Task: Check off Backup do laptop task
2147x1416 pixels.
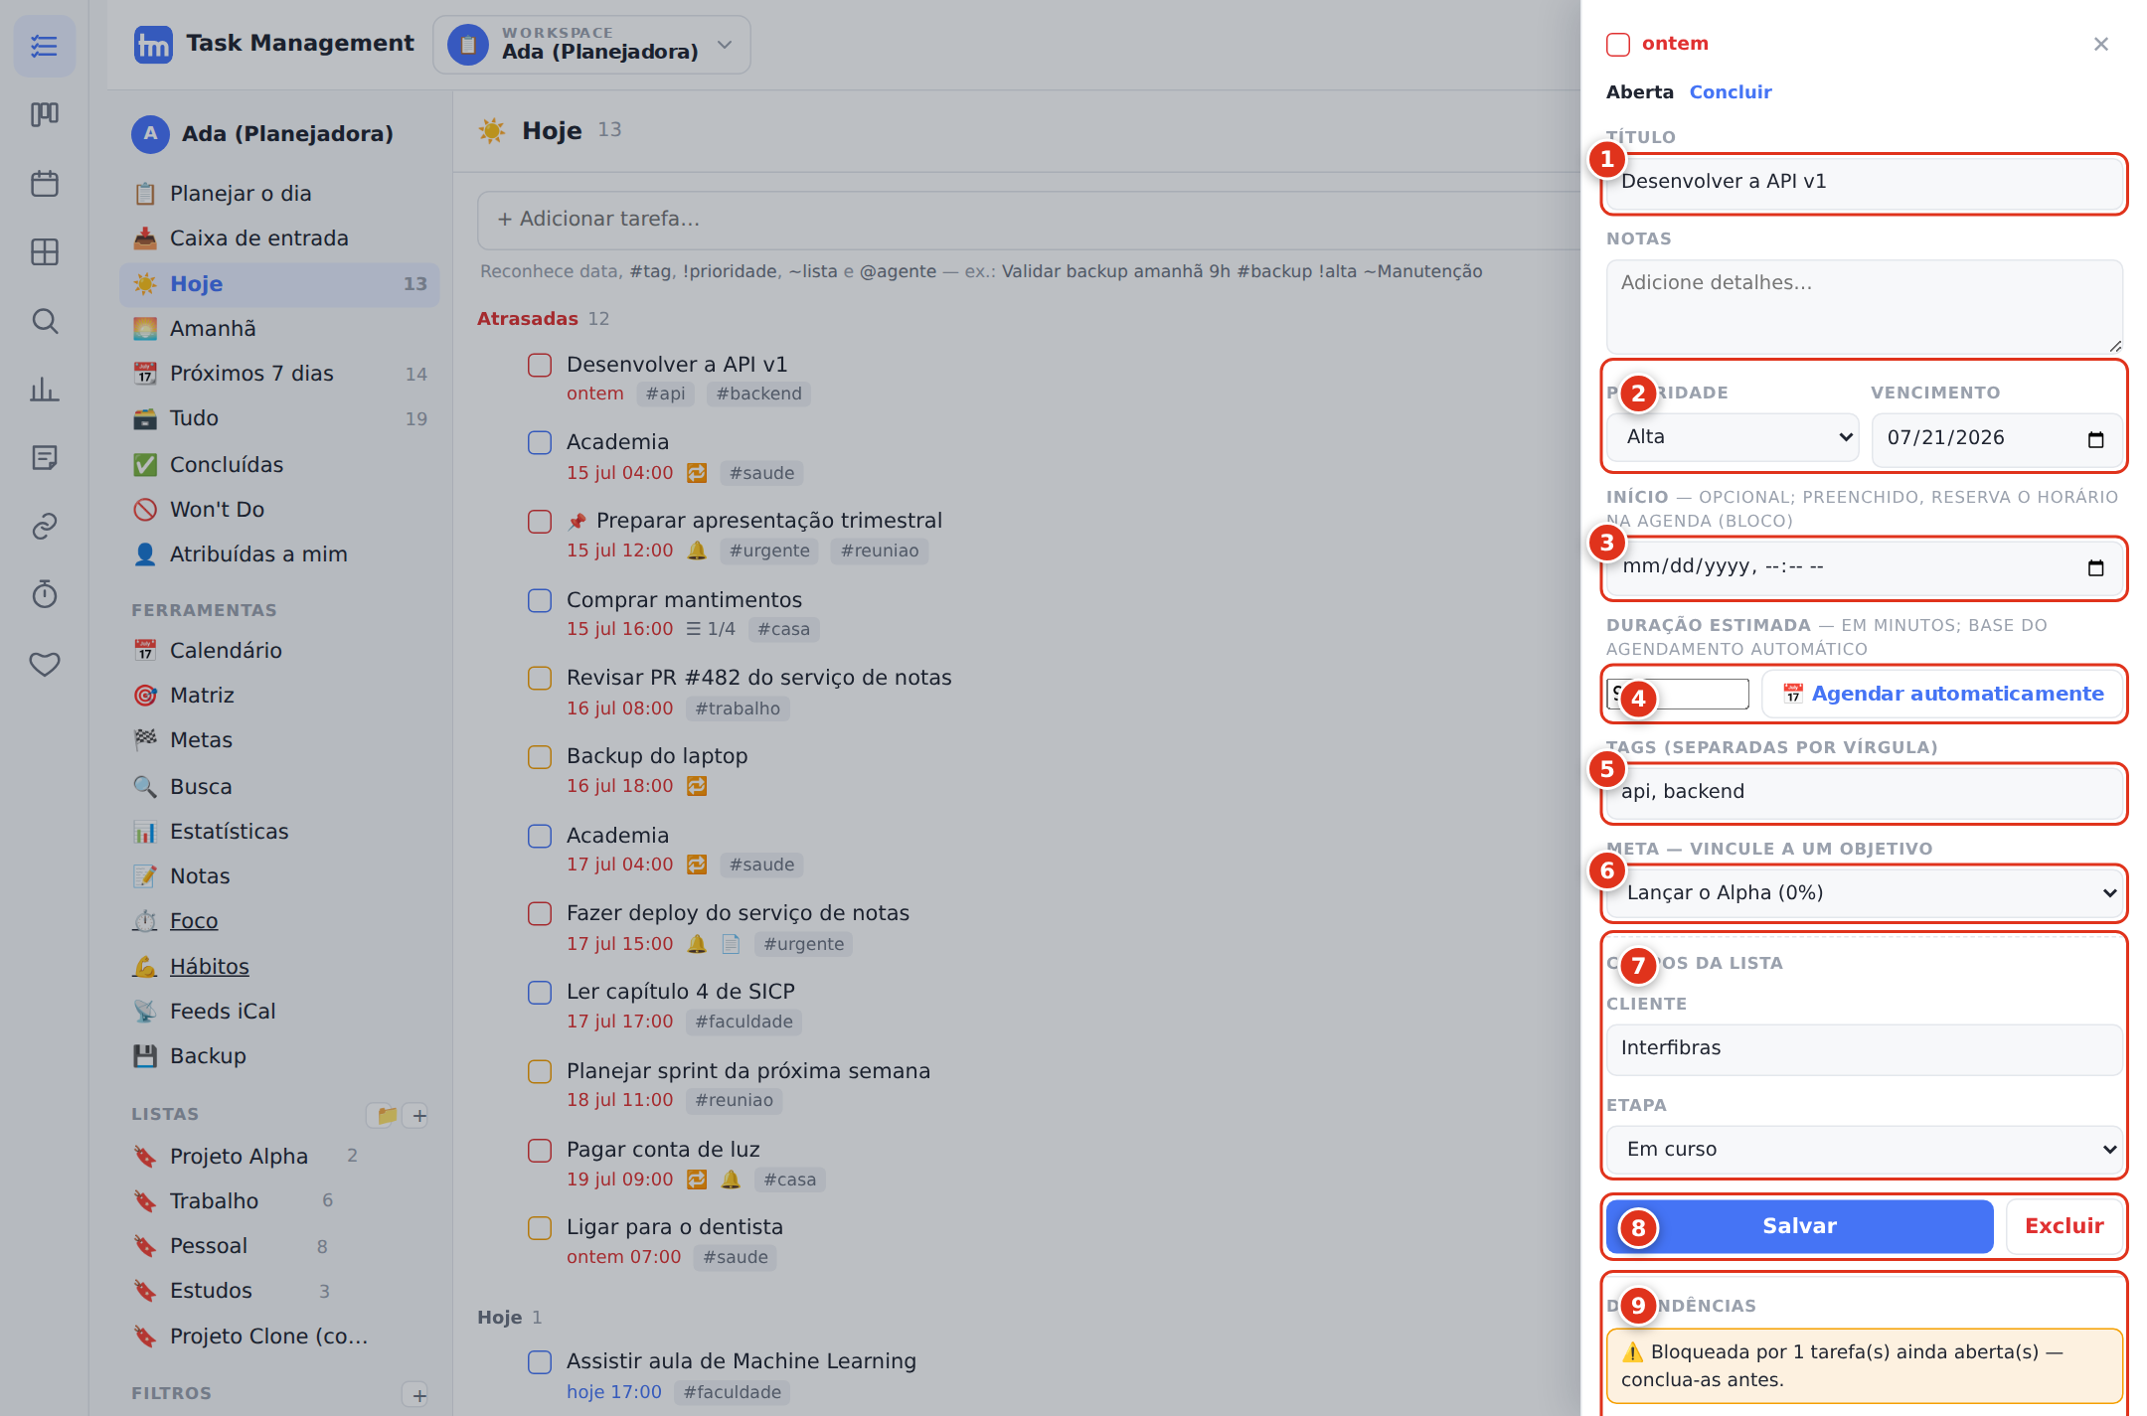Action: pyautogui.click(x=540, y=756)
